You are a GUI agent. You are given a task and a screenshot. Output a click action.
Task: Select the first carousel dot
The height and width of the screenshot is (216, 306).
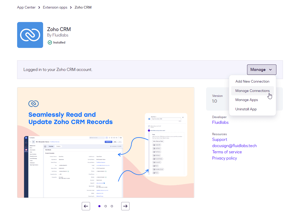(99, 206)
